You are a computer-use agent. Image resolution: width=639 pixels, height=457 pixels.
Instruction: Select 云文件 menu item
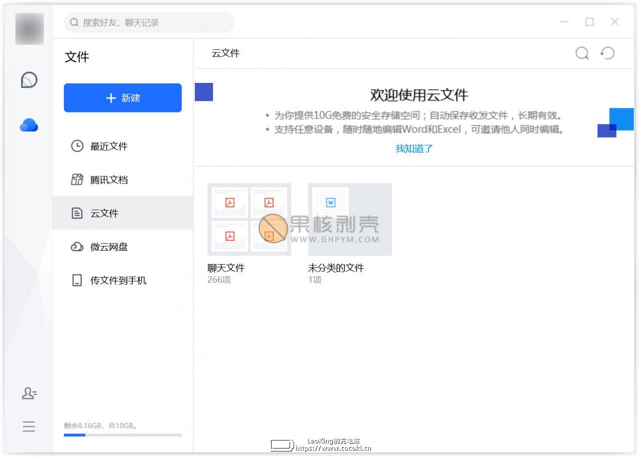click(x=123, y=213)
